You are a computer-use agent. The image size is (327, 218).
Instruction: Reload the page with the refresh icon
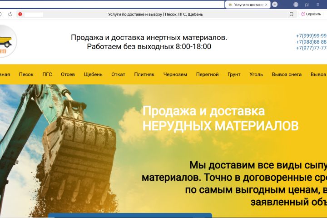pyautogui.click(x=10, y=14)
